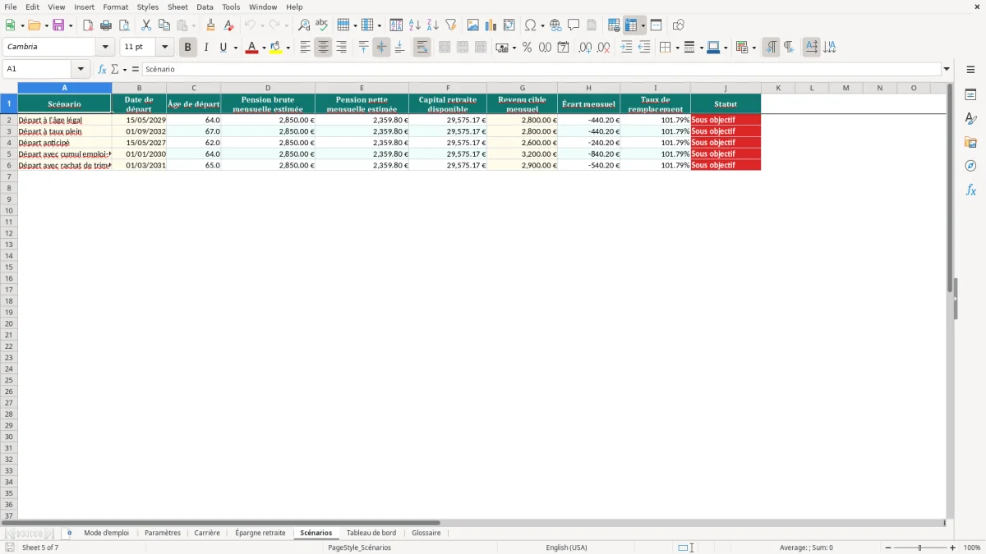Open the Data menu
986x554 pixels.
pyautogui.click(x=205, y=7)
